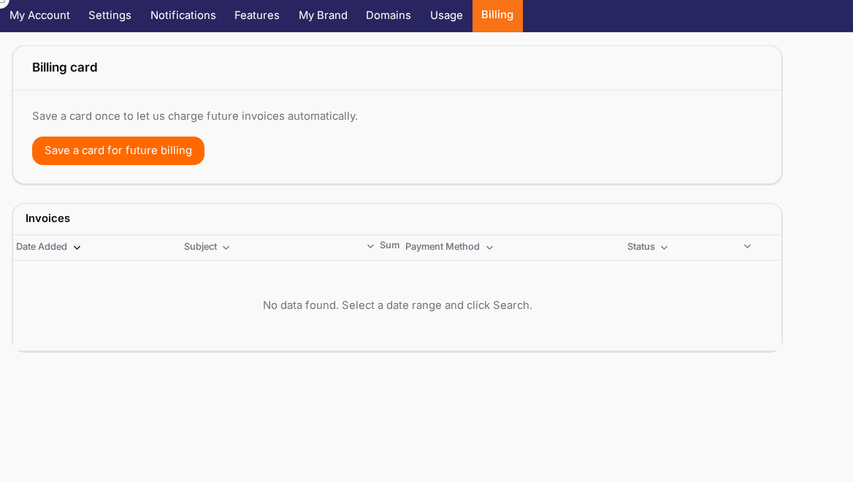Click the Billing card heading
853x482 pixels.
tap(65, 67)
